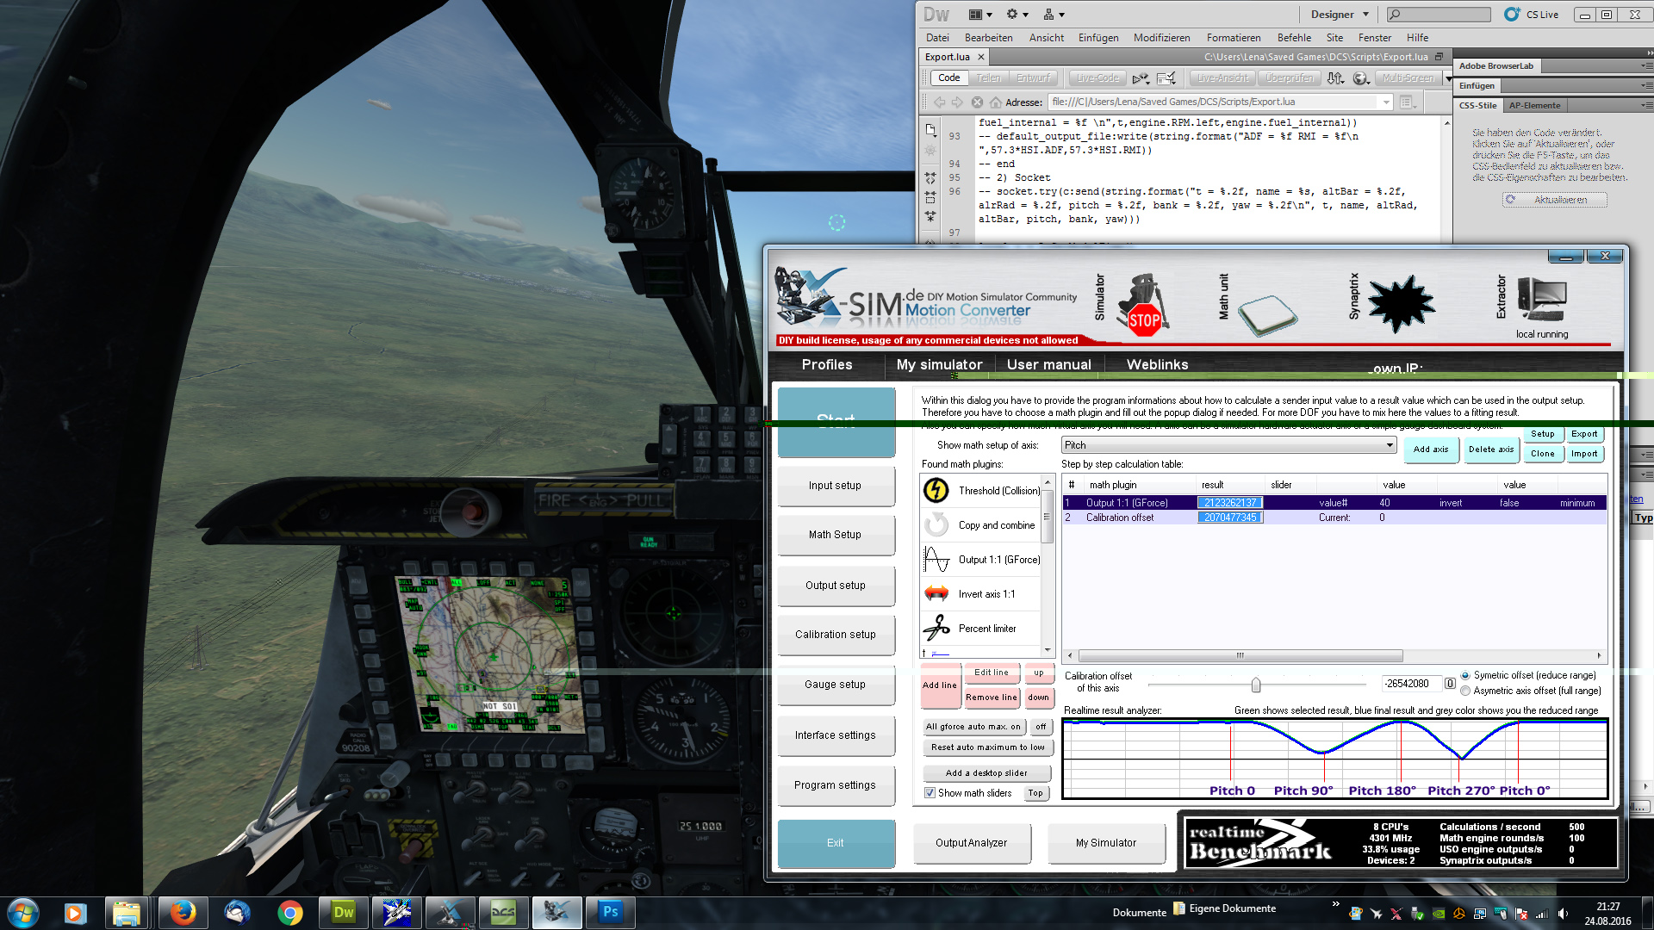Click the Output Analyzer button

(x=971, y=843)
